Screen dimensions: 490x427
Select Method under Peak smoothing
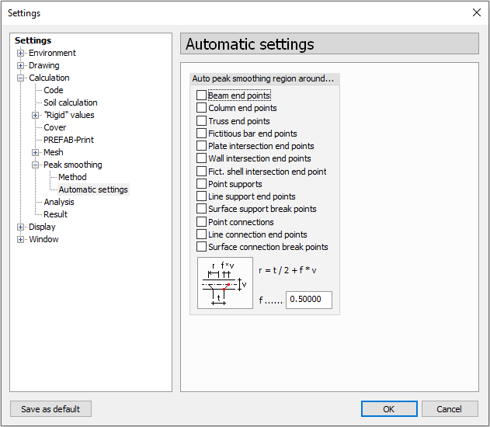(x=73, y=177)
